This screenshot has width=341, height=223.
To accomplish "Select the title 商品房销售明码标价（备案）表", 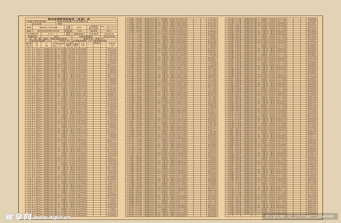I will (x=69, y=19).
